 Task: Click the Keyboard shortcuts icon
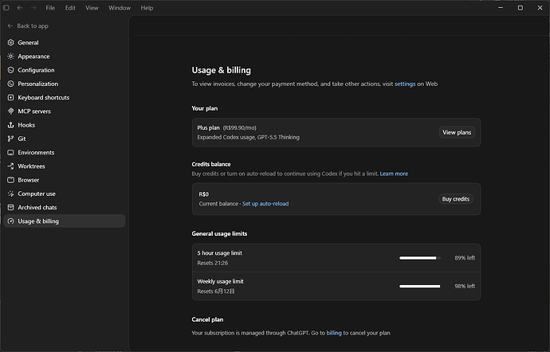(11, 97)
